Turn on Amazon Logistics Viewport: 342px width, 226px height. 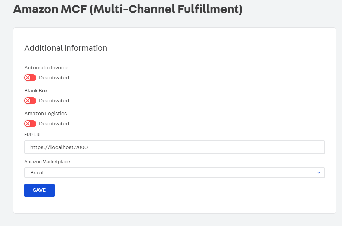30,124
